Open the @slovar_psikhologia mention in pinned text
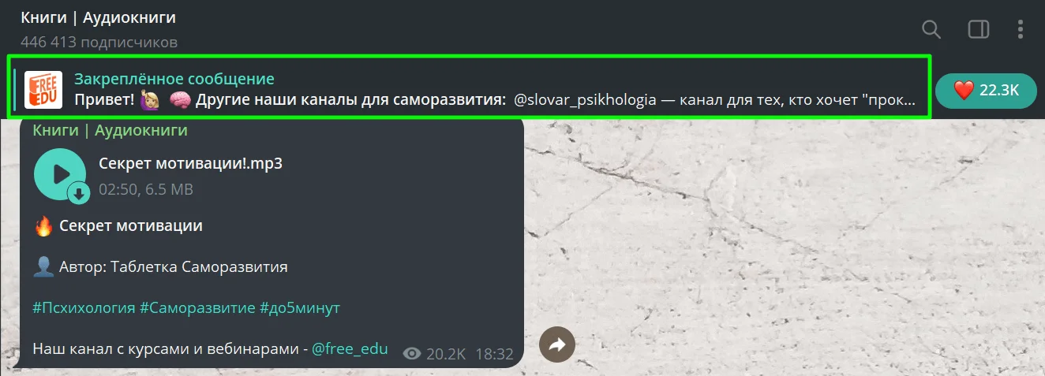The height and width of the screenshot is (376, 1045). [x=585, y=101]
